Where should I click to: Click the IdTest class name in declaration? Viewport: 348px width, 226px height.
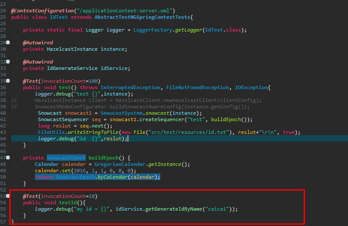[58, 17]
